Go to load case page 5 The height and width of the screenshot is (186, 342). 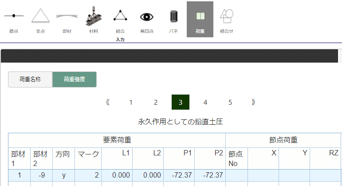[230, 102]
